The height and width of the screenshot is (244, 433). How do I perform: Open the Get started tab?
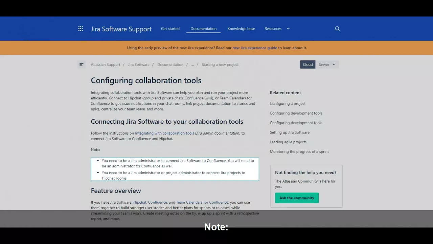(x=170, y=29)
